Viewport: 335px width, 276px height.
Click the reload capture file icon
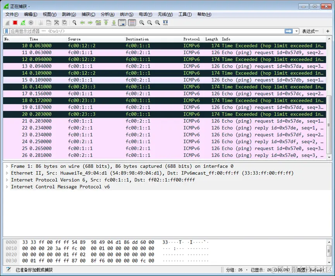(64, 22)
